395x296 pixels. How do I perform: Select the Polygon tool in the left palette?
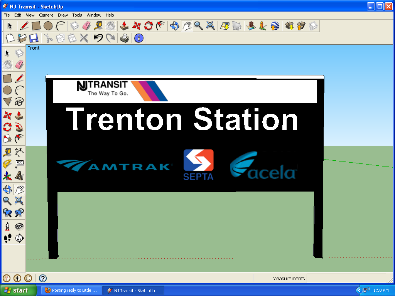[7, 102]
